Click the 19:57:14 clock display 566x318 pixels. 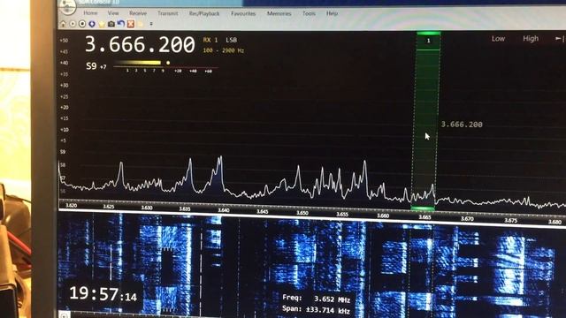click(x=103, y=294)
